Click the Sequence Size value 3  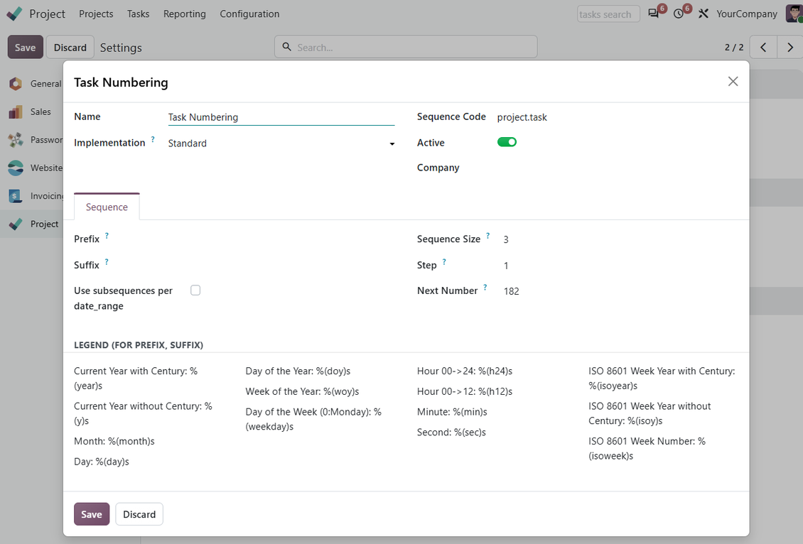pos(506,239)
